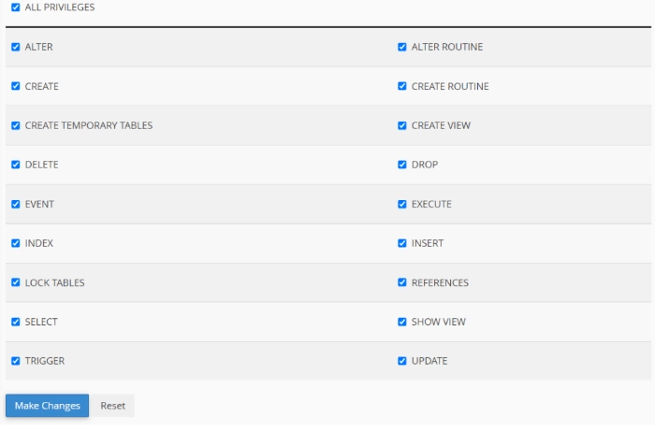The width and height of the screenshot is (655, 432).
Task: Disable the LOCK TABLES privilege
Action: coord(15,282)
